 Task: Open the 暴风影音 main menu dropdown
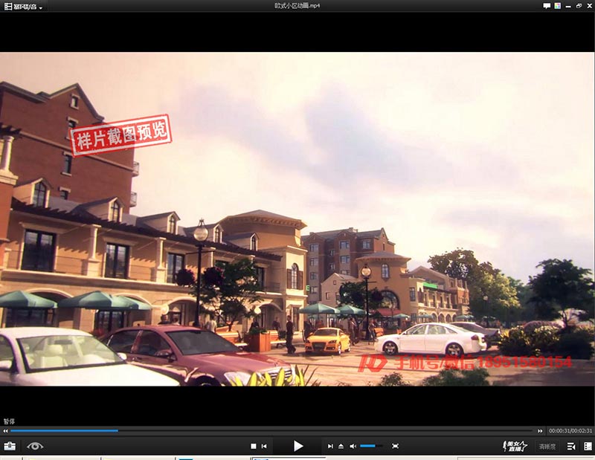pyautogui.click(x=23, y=6)
